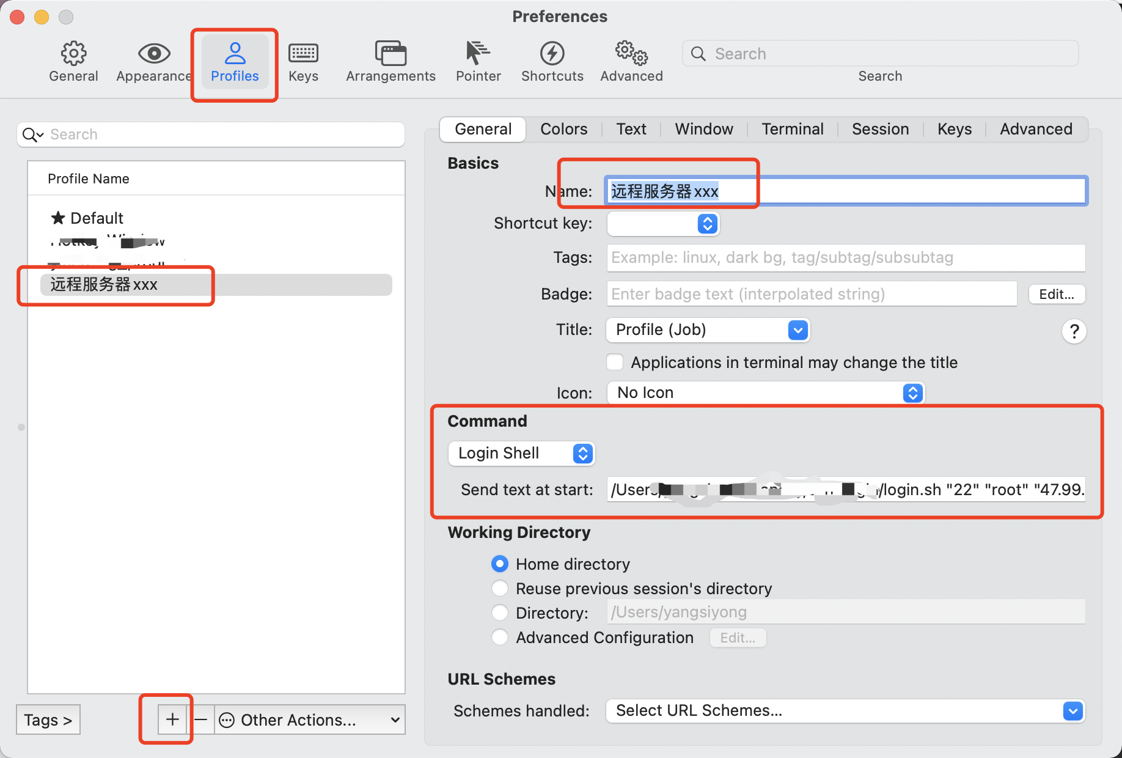Image resolution: width=1122 pixels, height=758 pixels.
Task: Open the Title Profile (Job) dropdown
Action: (x=708, y=330)
